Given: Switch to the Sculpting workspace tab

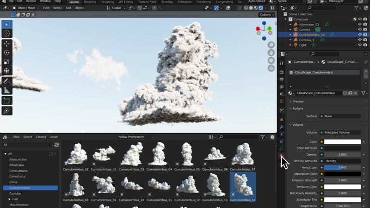Looking at the screenshot, I should pos(107,2).
